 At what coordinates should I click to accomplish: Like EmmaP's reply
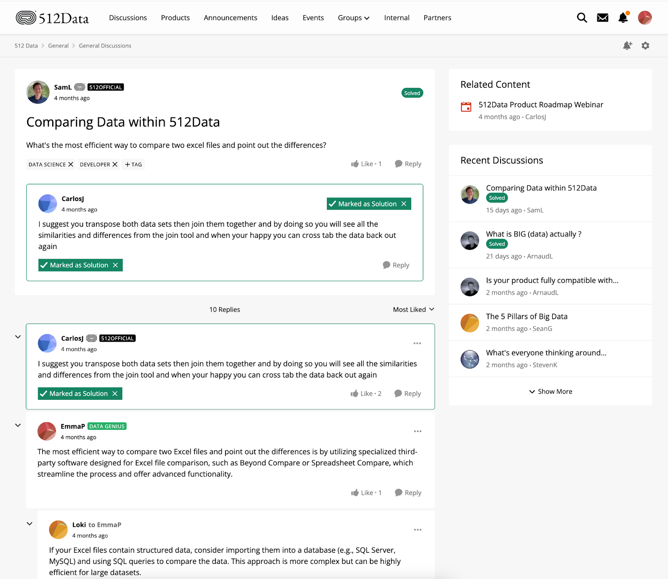366,493
